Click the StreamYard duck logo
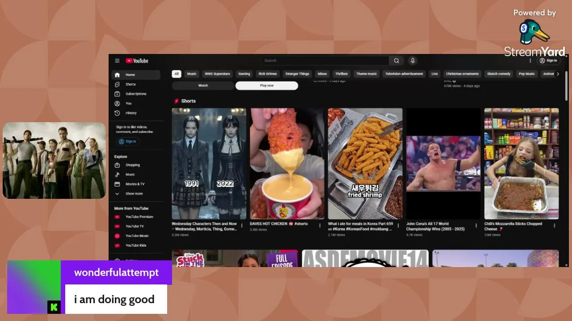Image resolution: width=572 pixels, height=321 pixels. [x=534, y=32]
